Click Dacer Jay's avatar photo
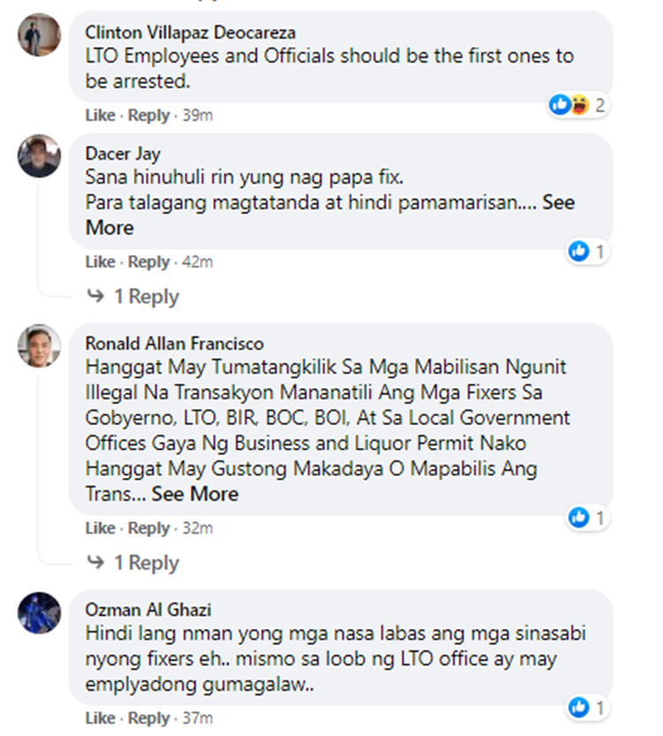Viewport: 663px width, 736px height. click(40, 156)
